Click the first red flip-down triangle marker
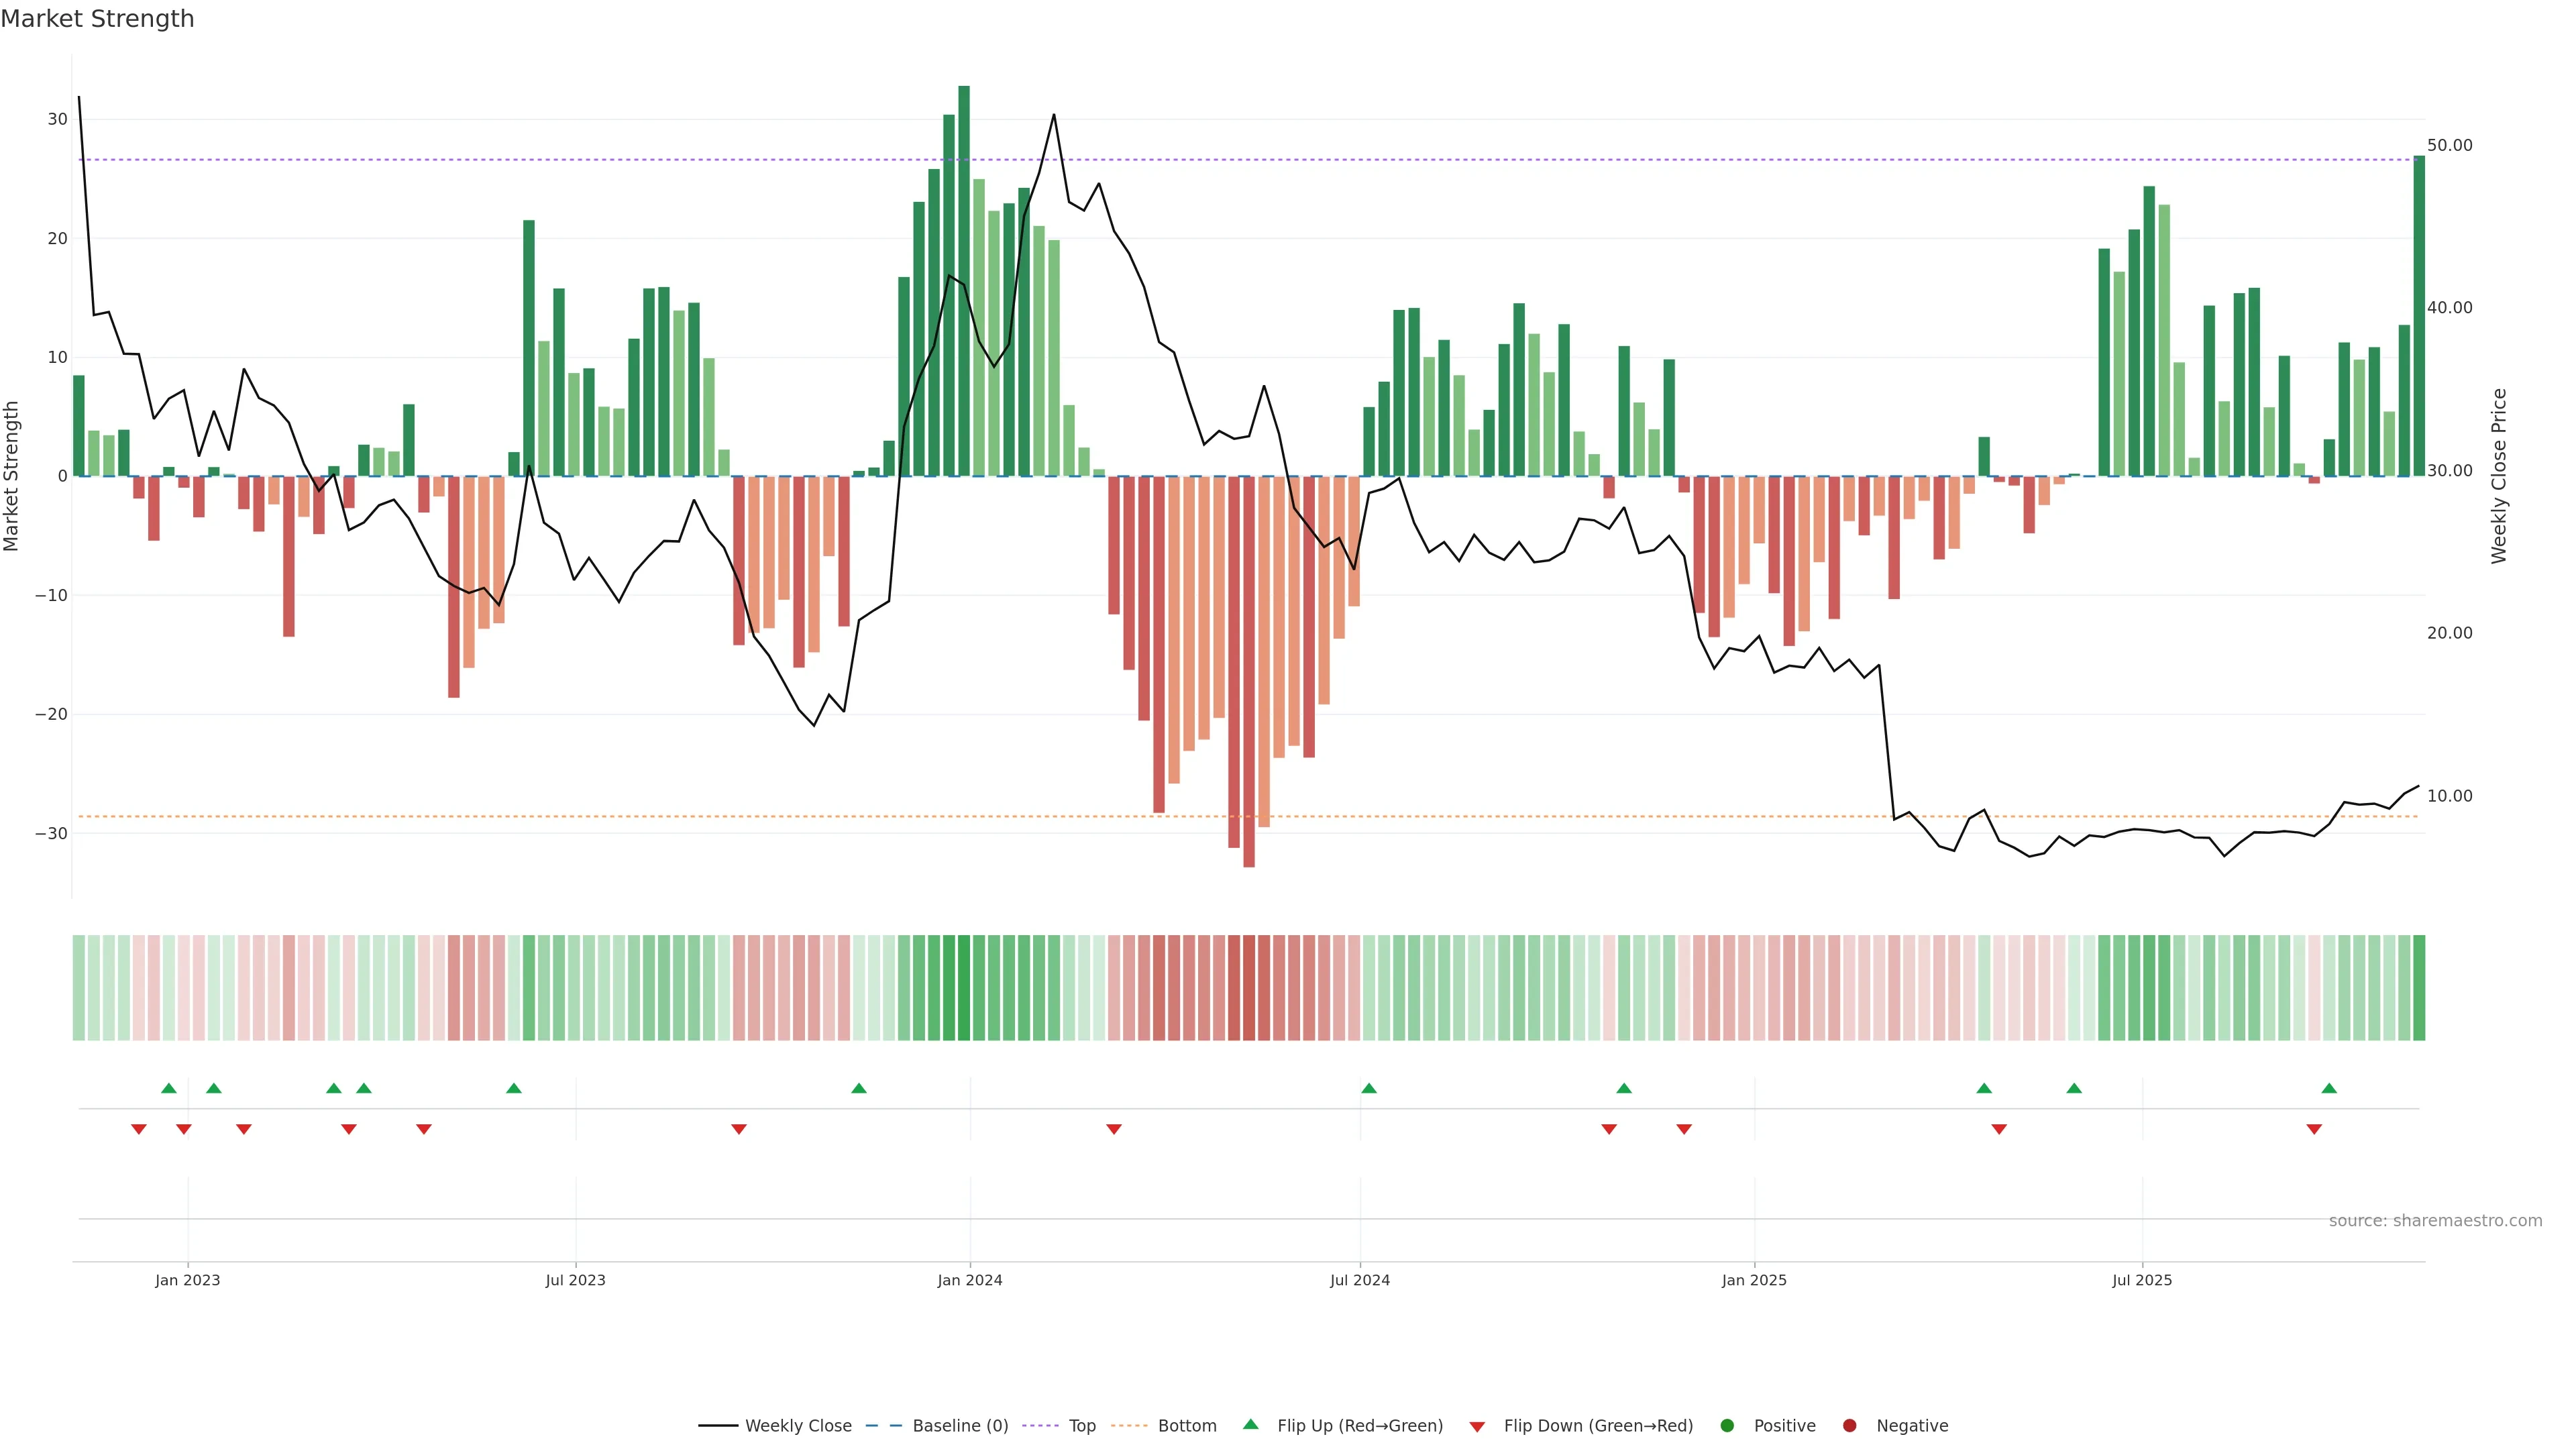2576x1449 pixels. 139,1129
